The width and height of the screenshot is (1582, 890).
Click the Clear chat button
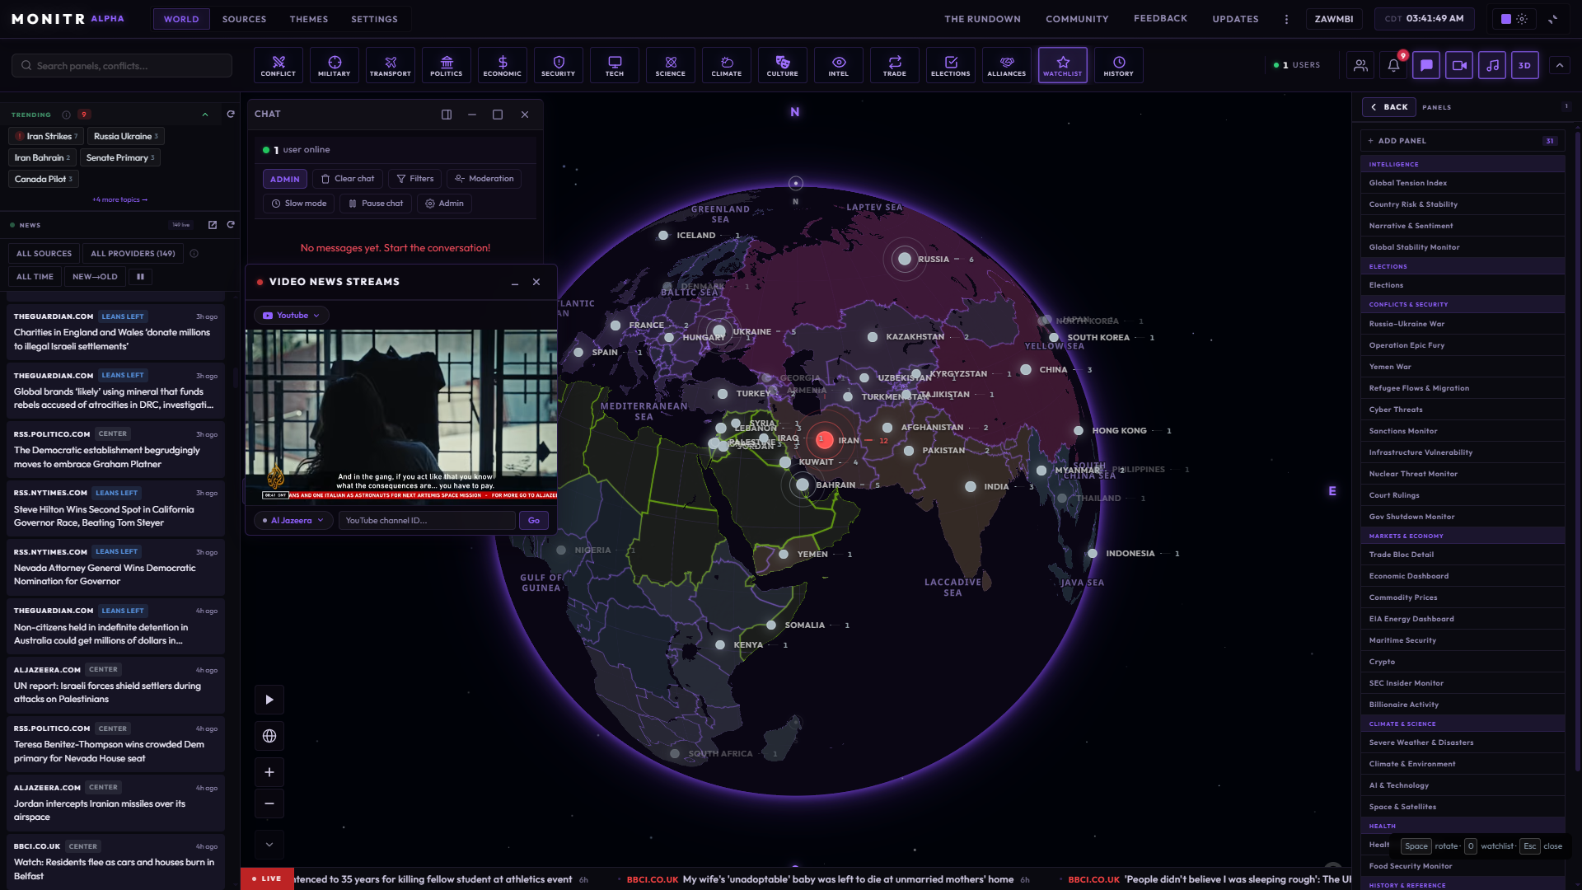click(348, 179)
